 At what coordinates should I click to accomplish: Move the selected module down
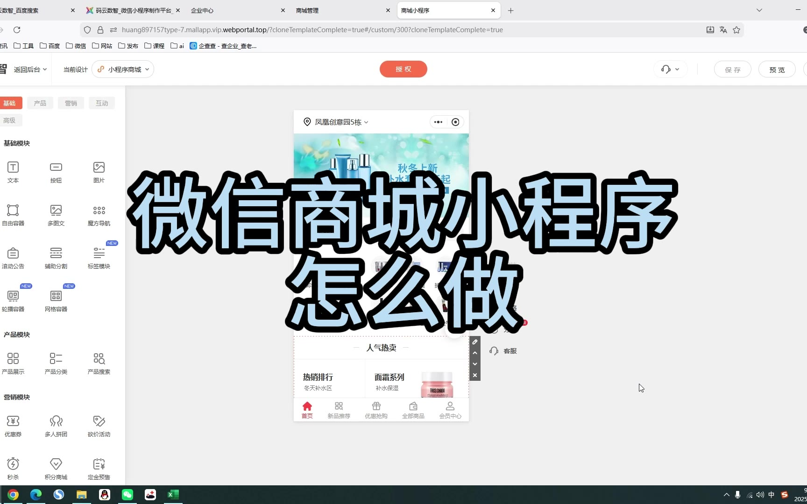tap(475, 364)
